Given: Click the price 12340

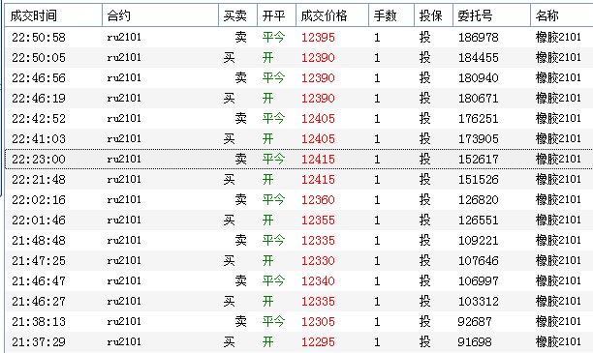Looking at the screenshot, I should pos(318,281).
